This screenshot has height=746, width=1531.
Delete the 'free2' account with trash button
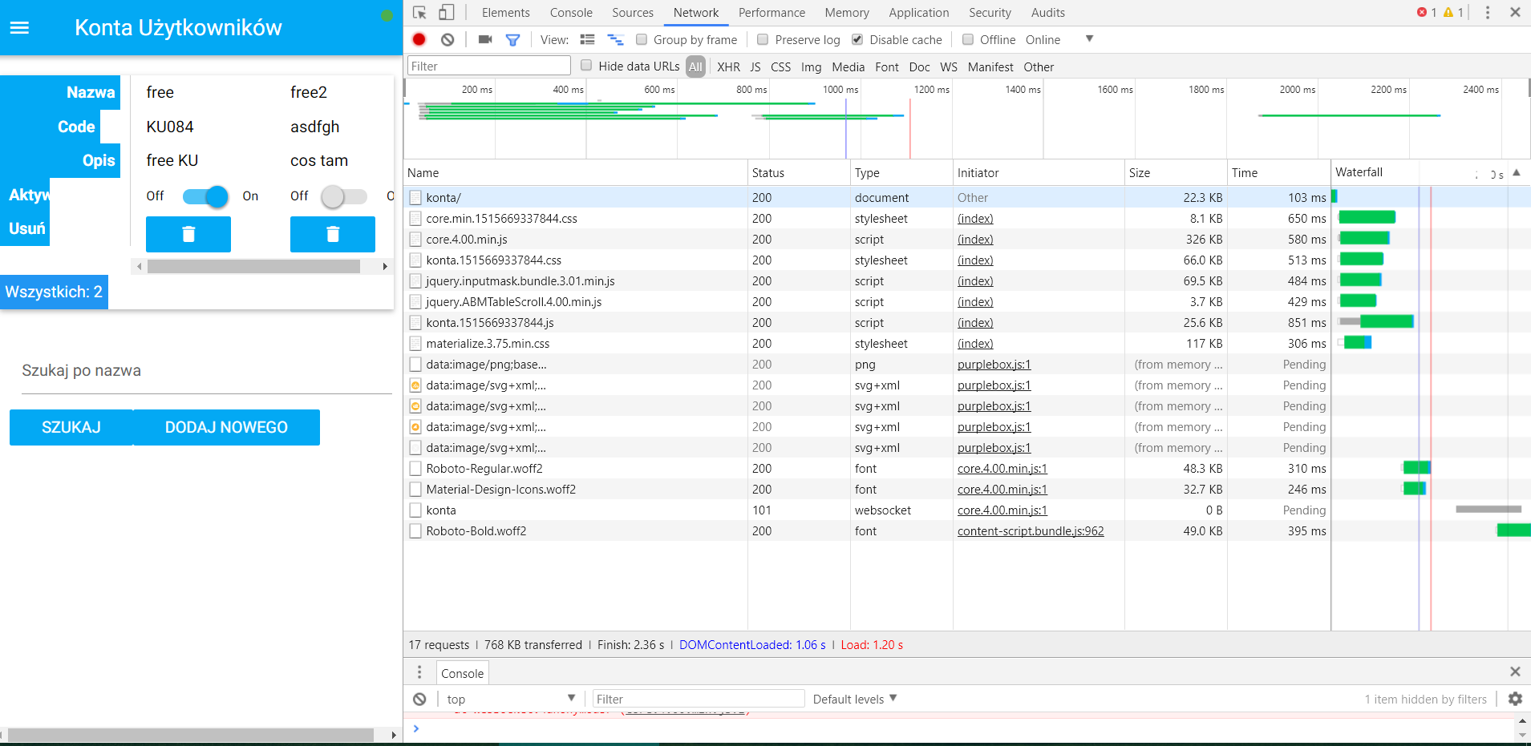coord(333,234)
